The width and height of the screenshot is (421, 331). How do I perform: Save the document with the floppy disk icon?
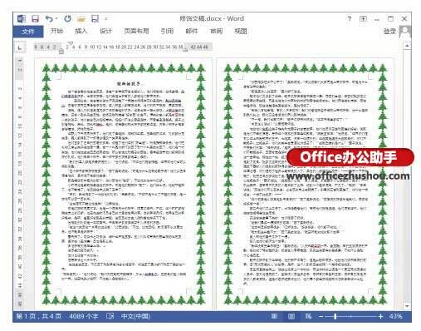pyautogui.click(x=35, y=19)
